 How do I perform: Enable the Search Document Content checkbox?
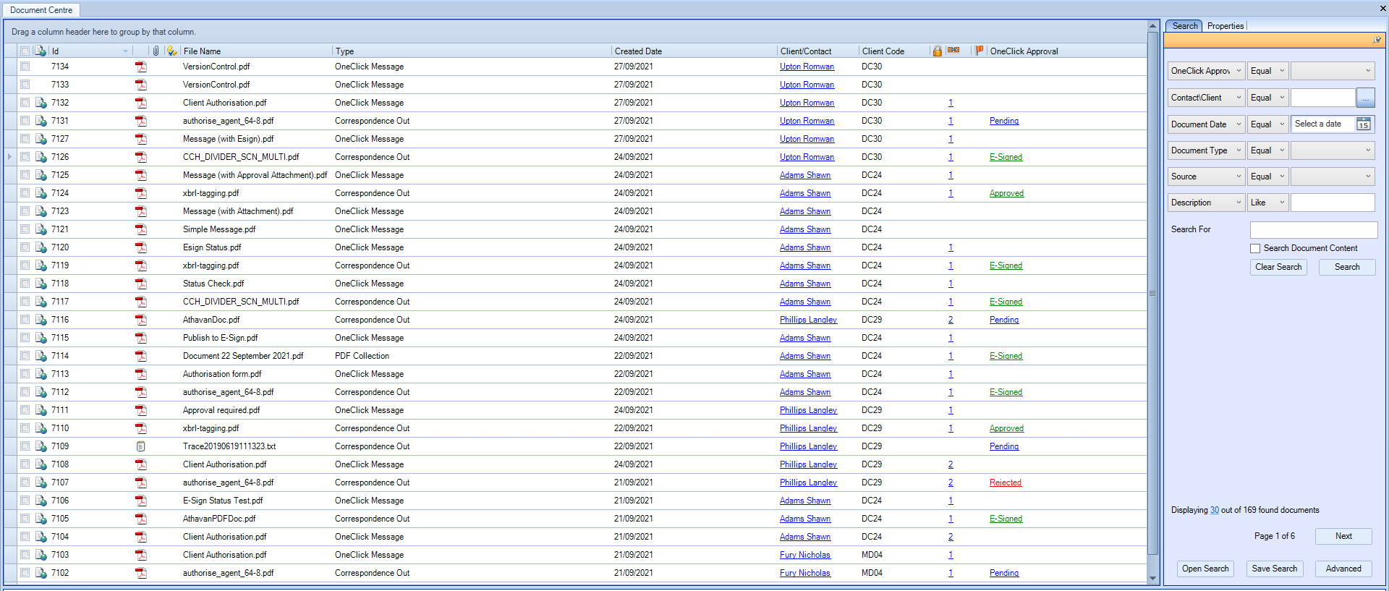[x=1255, y=248]
